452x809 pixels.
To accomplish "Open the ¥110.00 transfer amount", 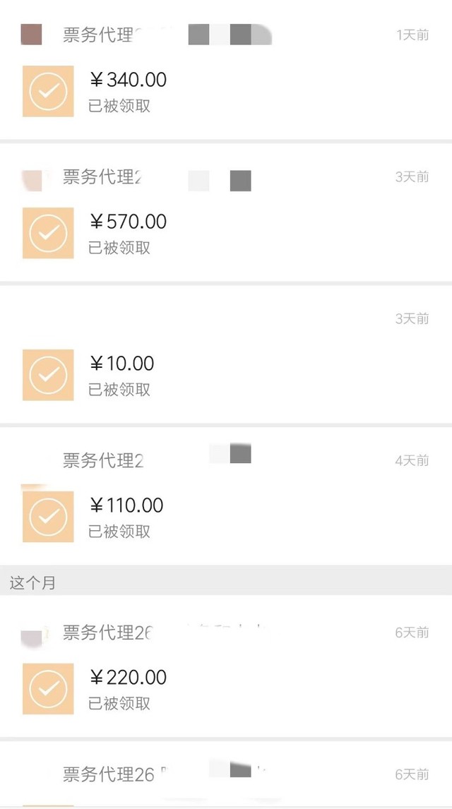I will 126,505.
